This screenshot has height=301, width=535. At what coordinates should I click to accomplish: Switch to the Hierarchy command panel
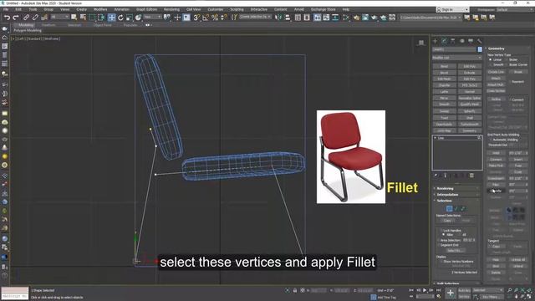453,41
